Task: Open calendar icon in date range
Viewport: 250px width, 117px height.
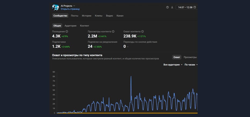Action: (195, 7)
